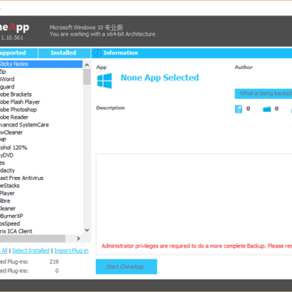Image resolution: width=292 pixels, height=292 pixels.
Task: Click the 'None App Selected' title
Action: point(160,78)
